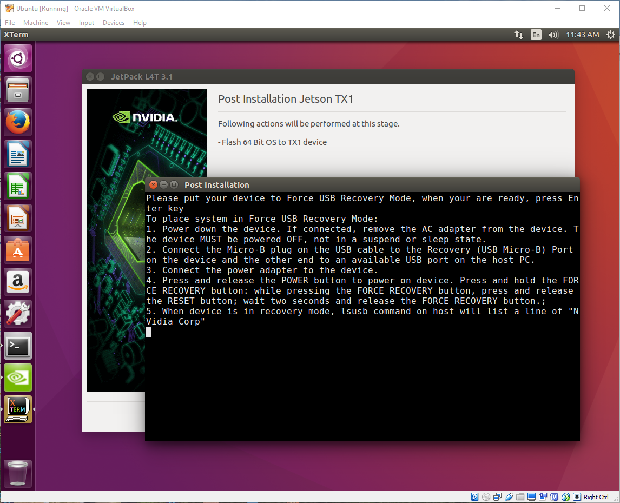Open LibreOffice Impress presentation icon

(18, 218)
